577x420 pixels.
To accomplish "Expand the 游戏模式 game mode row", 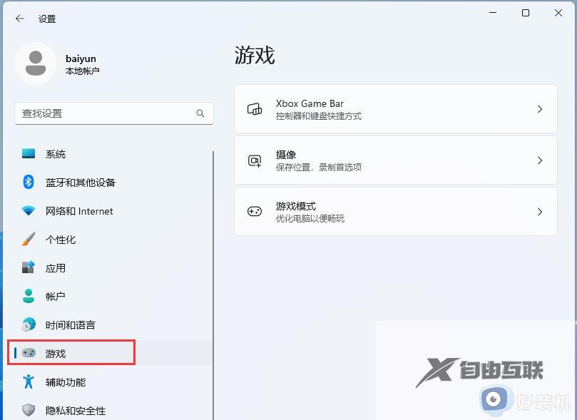I will [396, 211].
